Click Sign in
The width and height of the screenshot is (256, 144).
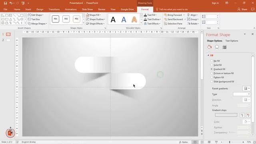(x=215, y=3)
